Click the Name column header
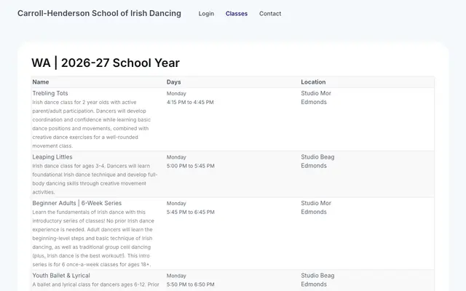 41,82
